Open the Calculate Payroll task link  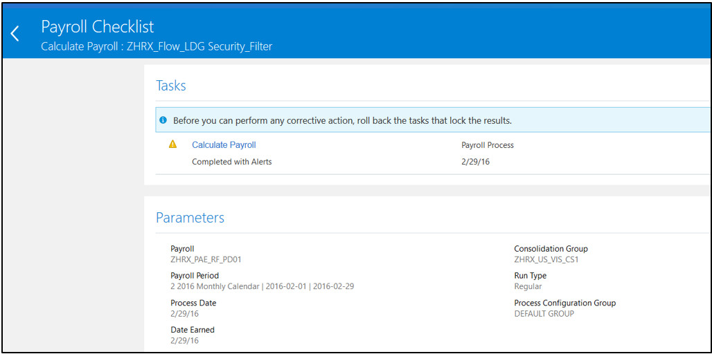pyautogui.click(x=224, y=145)
